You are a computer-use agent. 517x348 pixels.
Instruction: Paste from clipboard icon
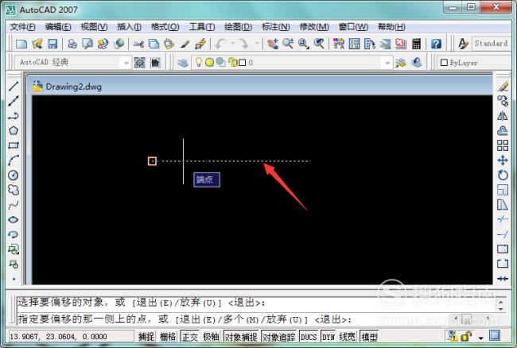(169, 44)
